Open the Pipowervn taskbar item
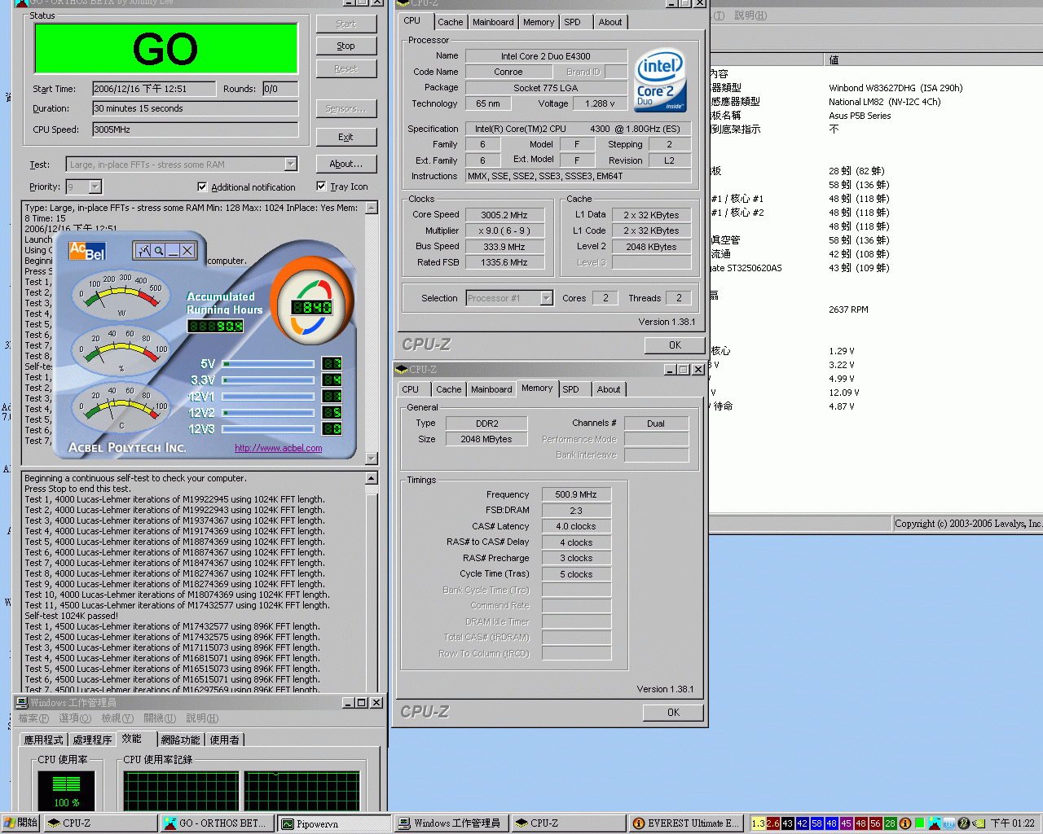The width and height of the screenshot is (1043, 834). [x=332, y=823]
